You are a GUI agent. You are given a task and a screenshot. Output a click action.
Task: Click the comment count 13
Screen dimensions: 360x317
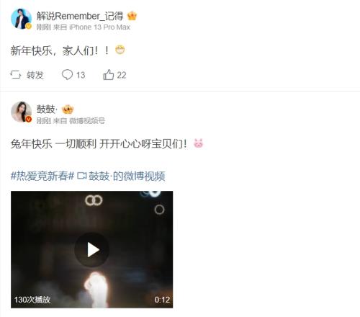point(81,75)
